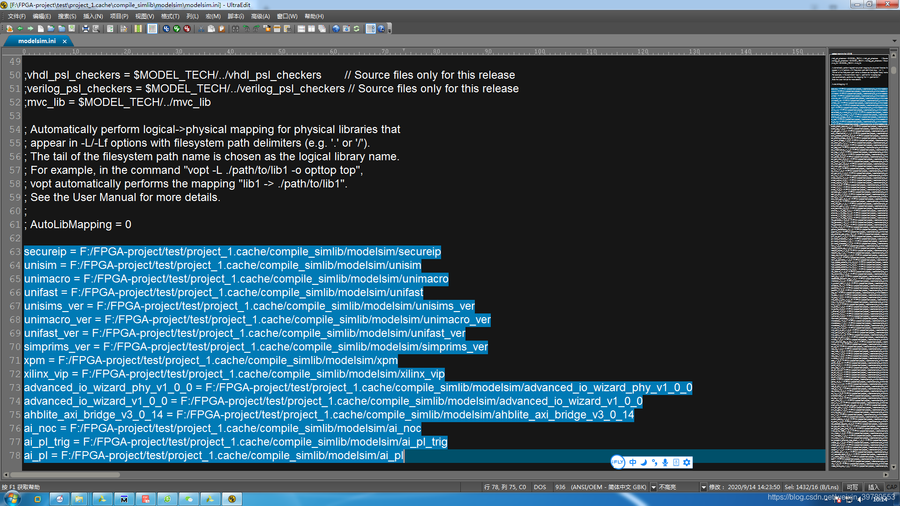Toggle the line numbers display icon
Screen dimensions: 900x506
coord(152,29)
